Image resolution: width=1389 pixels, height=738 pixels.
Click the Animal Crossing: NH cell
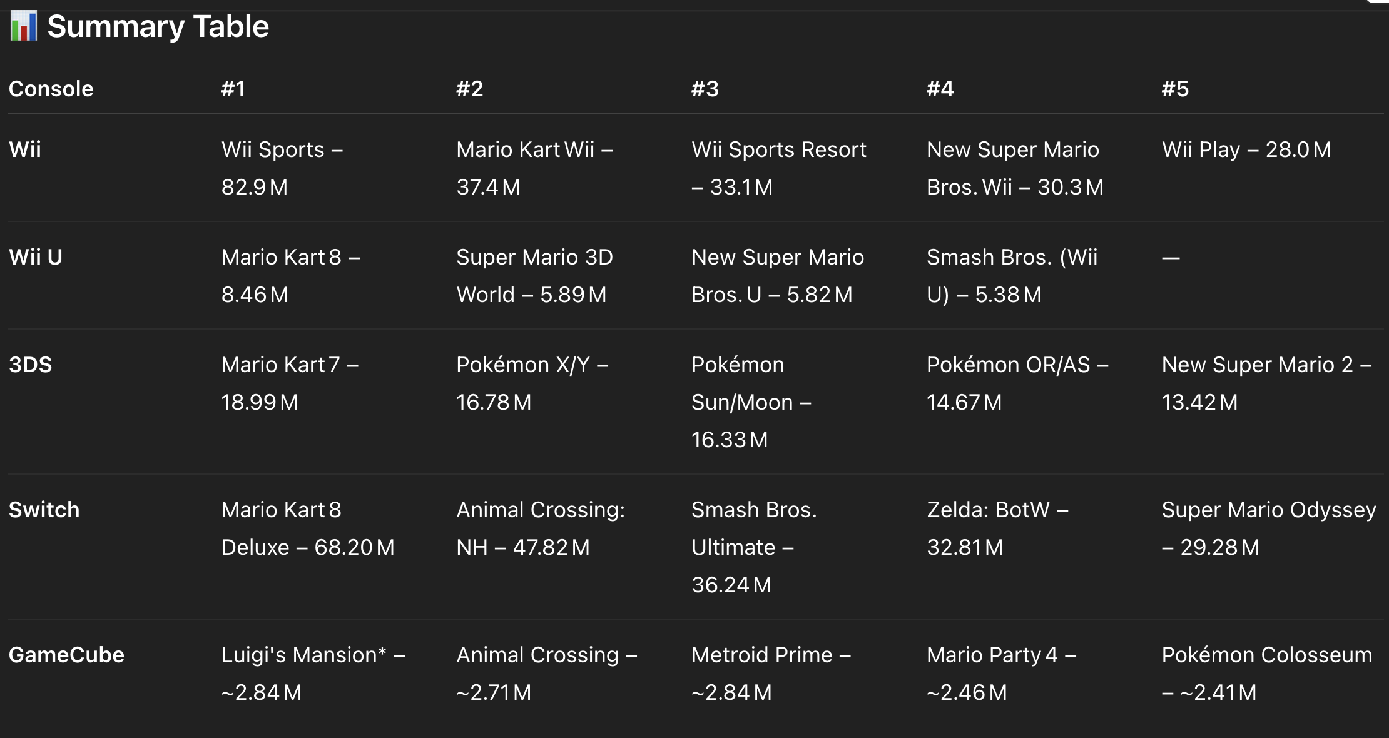tap(541, 528)
